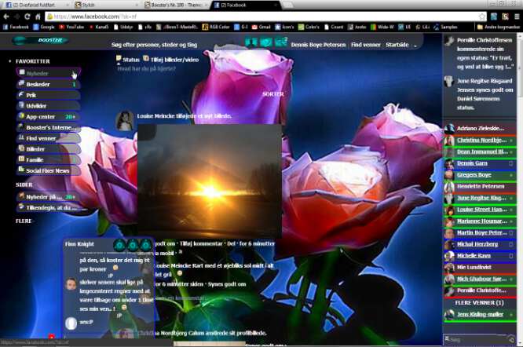The image size is (523, 347).
Task: Focus the chat Søg field
Action: [x=474, y=339]
